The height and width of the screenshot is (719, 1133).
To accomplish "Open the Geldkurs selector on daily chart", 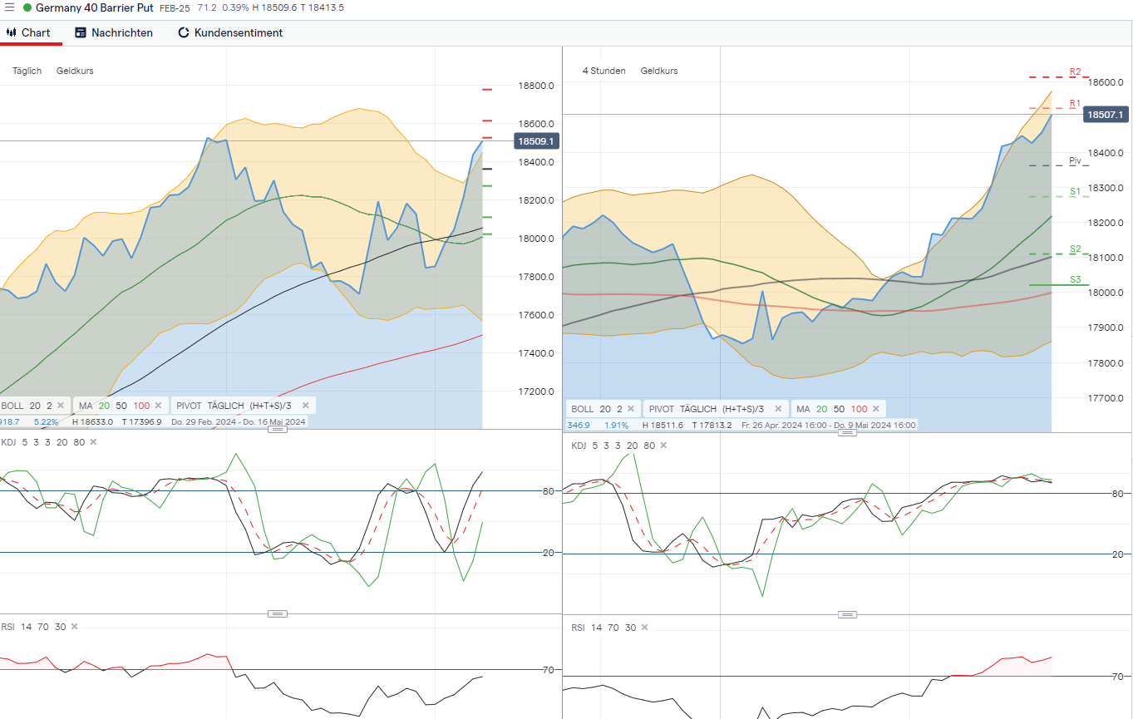I will (75, 71).
